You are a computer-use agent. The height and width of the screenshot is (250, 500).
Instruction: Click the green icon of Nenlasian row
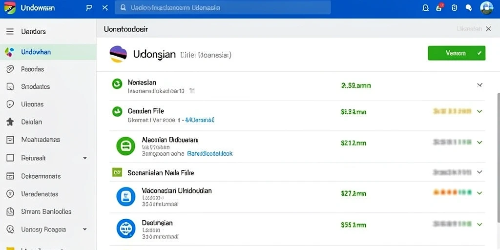tap(117, 84)
